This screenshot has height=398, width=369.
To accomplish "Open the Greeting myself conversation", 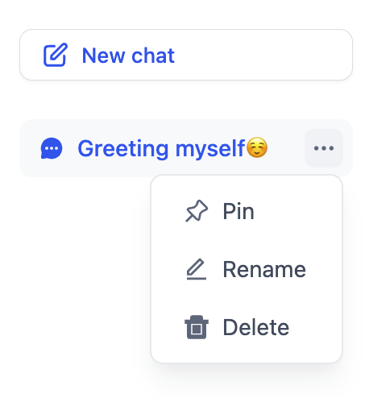I will point(186,148).
